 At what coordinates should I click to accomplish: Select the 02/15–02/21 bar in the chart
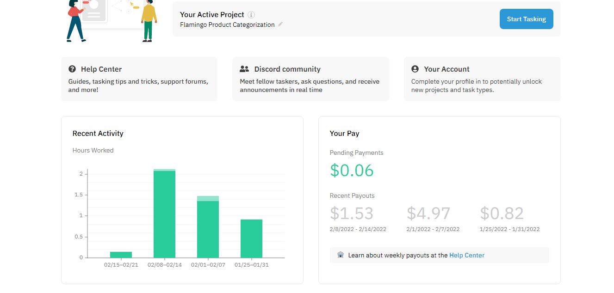[x=120, y=254]
